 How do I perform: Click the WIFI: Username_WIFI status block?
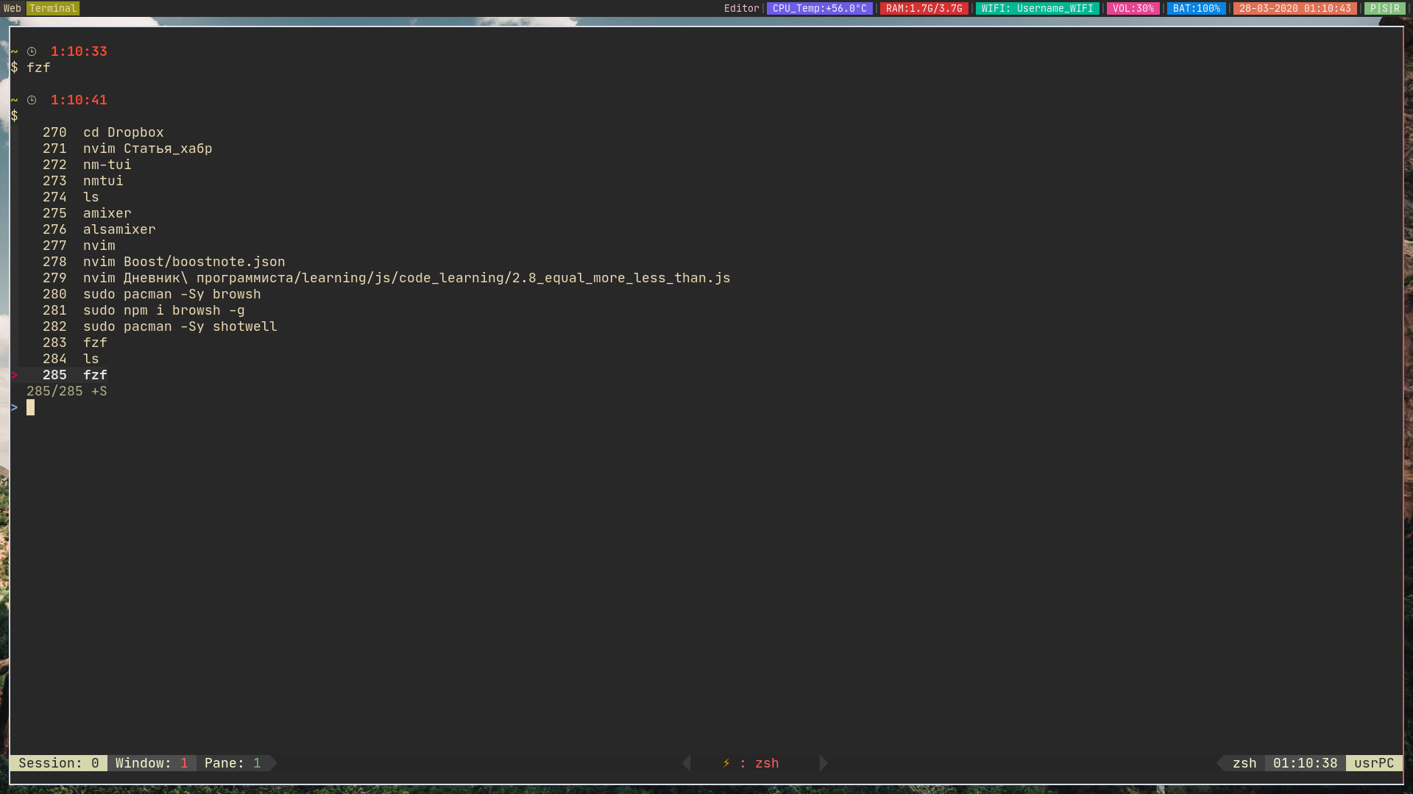[1037, 9]
